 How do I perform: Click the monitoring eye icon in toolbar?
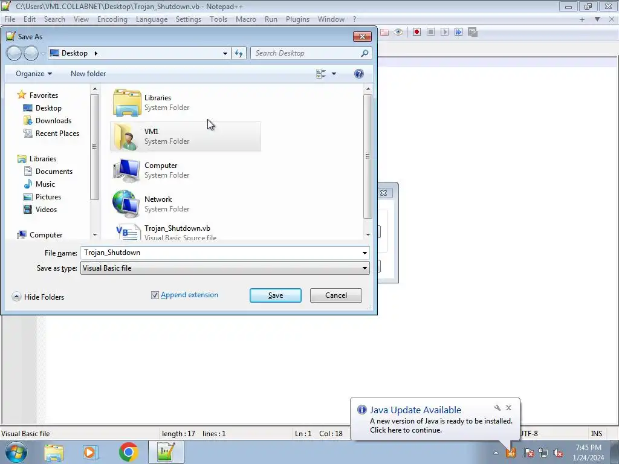pyautogui.click(x=398, y=32)
